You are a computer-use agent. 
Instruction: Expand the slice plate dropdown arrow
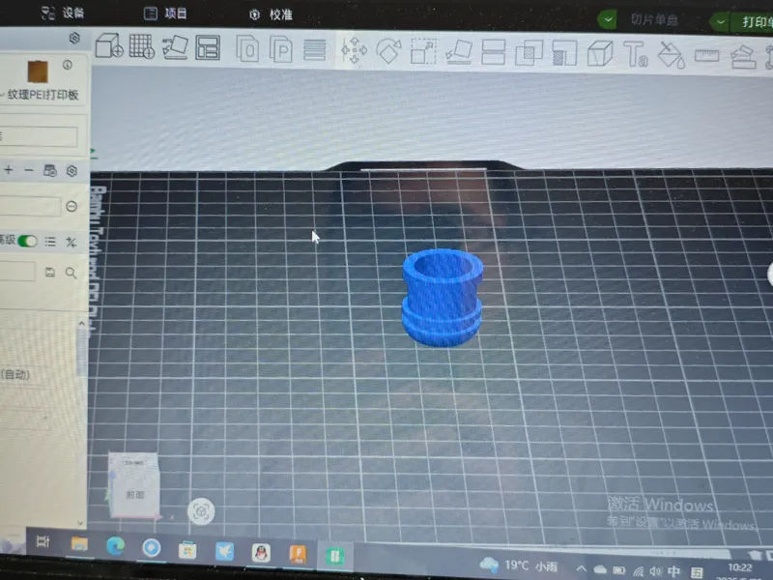click(608, 19)
